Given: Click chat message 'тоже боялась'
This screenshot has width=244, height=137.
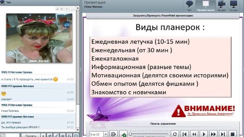Looking at the screenshot, I should point(10,111).
